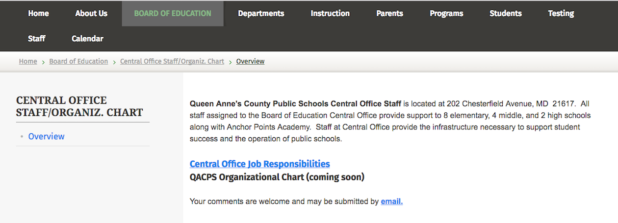618x223 pixels.
Task: Click the QACPS Organizational Chart heading text
Action: (277, 177)
